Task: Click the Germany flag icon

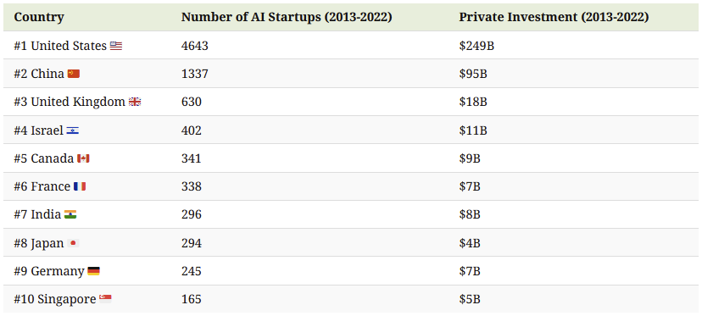Action: (x=93, y=271)
